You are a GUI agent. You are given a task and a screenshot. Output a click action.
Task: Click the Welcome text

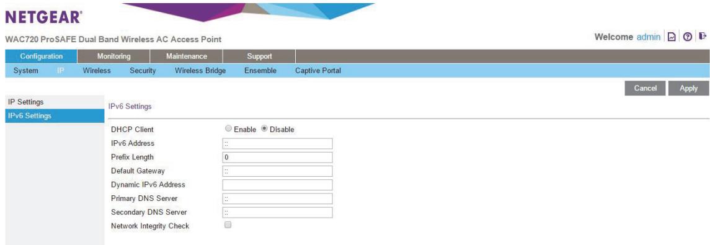[x=613, y=37]
